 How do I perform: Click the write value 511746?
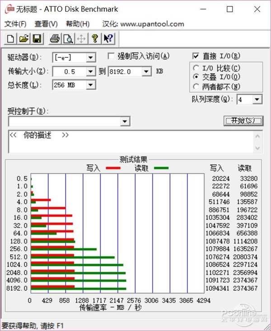(x=219, y=202)
